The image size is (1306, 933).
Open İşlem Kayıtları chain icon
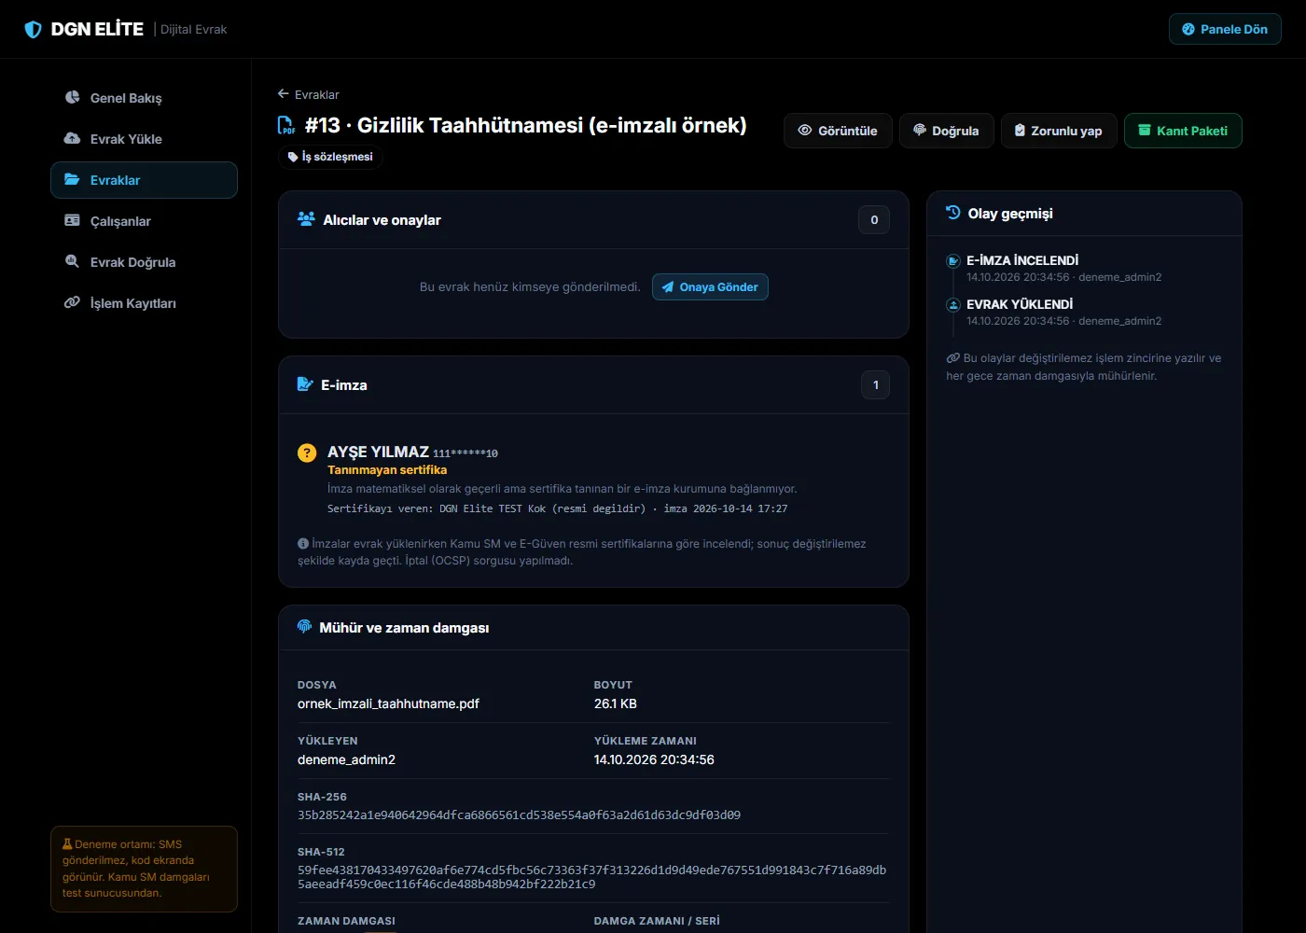pos(72,302)
